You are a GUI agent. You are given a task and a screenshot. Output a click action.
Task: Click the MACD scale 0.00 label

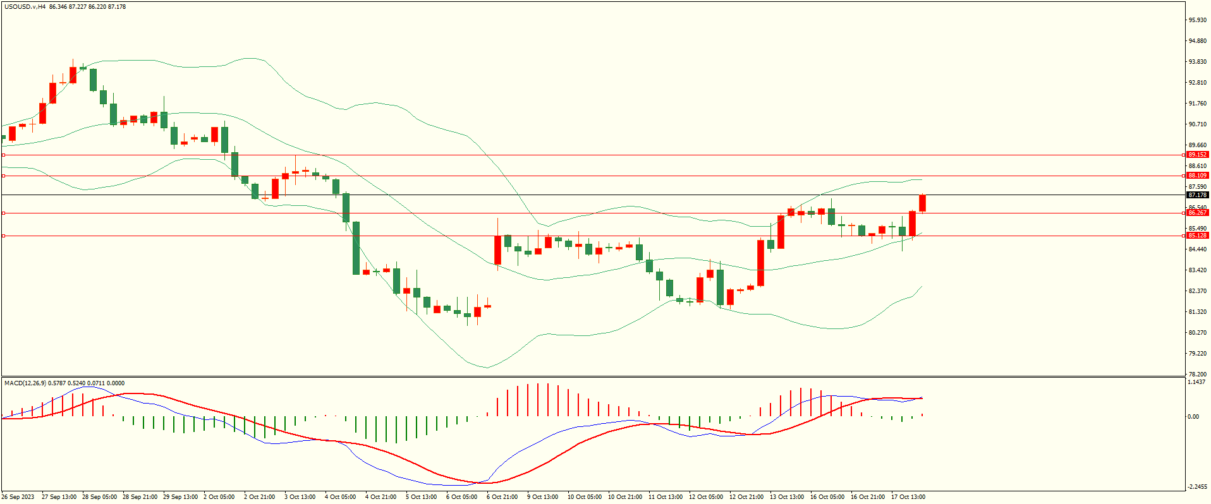click(x=1193, y=416)
